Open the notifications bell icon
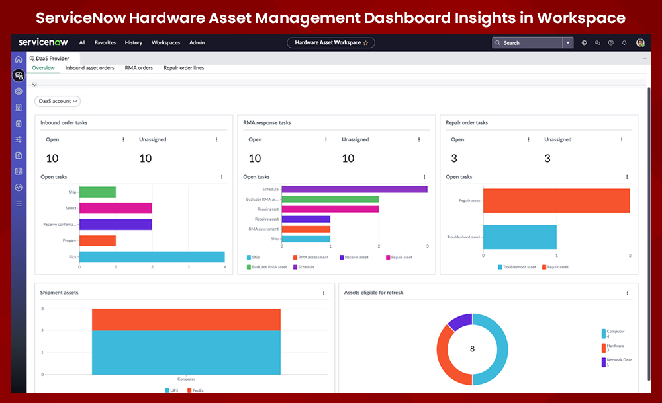The height and width of the screenshot is (403, 662). [624, 42]
